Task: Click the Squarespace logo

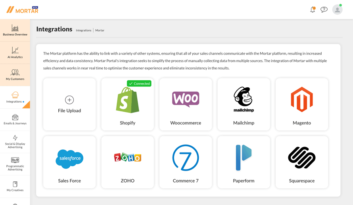Action: click(x=302, y=158)
